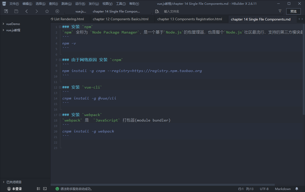Go forward with the right arrow icon
Viewport: 305px width, 192px height.
click(x=37, y=11)
